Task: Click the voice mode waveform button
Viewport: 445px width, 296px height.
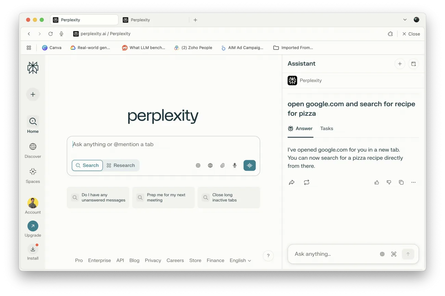Action: tap(250, 165)
